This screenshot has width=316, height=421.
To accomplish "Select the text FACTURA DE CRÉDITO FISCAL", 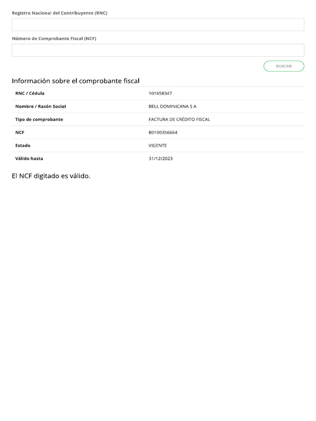I will click(179, 120).
